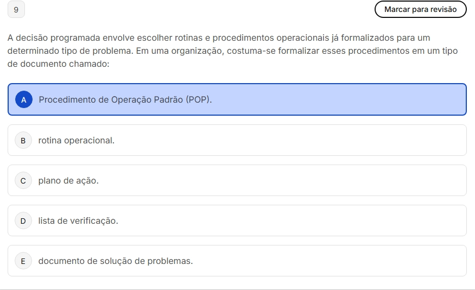Click the letter A circle icon
This screenshot has height=290, width=475.
[x=23, y=100]
